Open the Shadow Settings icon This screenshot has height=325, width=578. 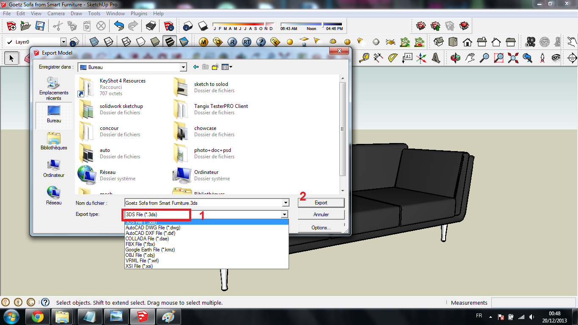[x=188, y=26]
